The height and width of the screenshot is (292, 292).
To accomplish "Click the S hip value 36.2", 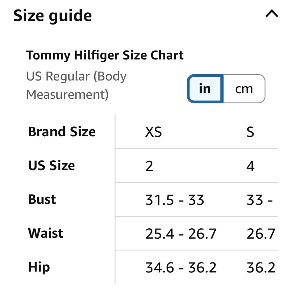I will pyautogui.click(x=261, y=267).
